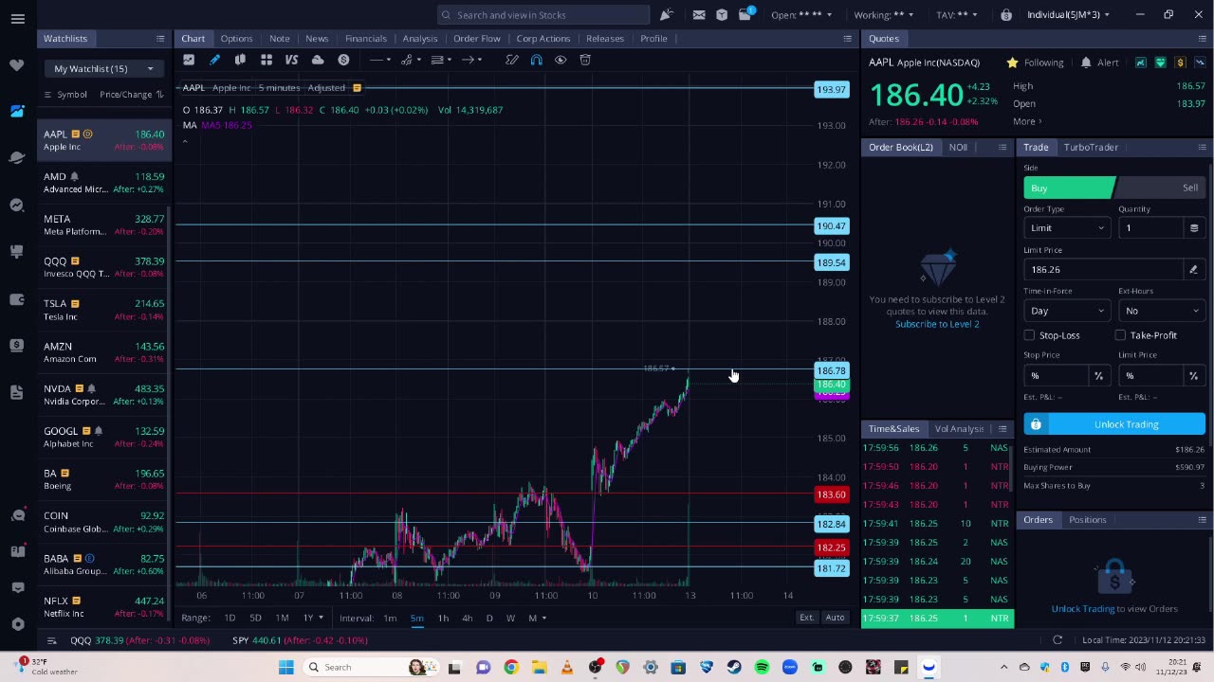Click the Unlock Trading button
Viewport: 1214px width, 682px height.
[1114, 424]
